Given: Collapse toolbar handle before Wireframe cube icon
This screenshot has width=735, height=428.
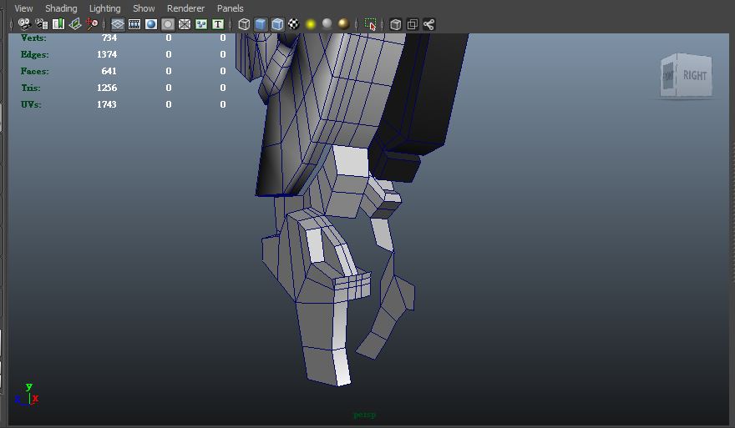Looking at the screenshot, I should (231, 24).
